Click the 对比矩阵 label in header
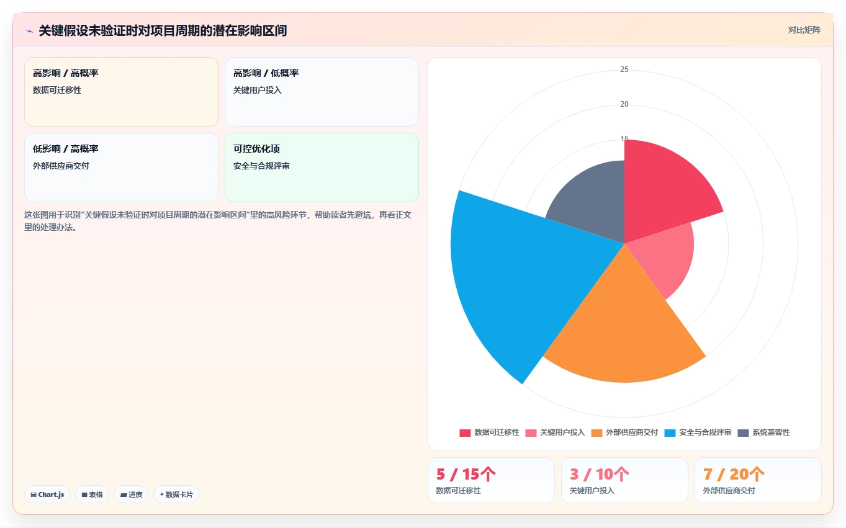The width and height of the screenshot is (846, 528). [804, 30]
